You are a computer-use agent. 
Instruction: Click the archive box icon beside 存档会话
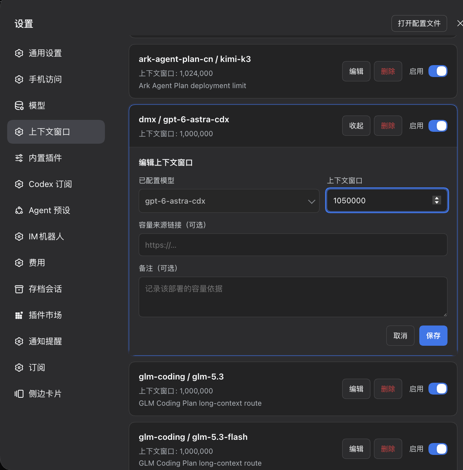(x=19, y=289)
